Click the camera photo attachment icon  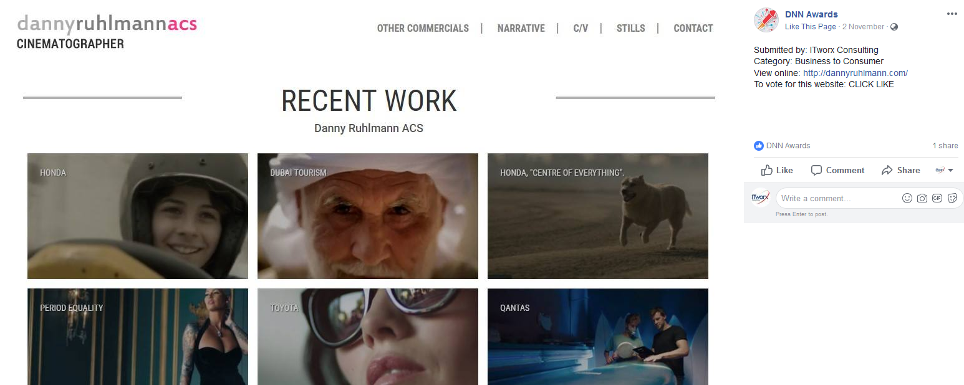click(922, 198)
